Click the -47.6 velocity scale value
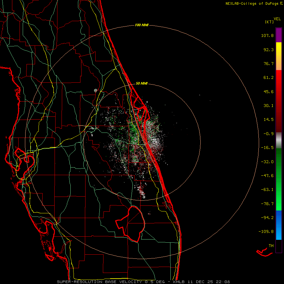 tap(267, 176)
